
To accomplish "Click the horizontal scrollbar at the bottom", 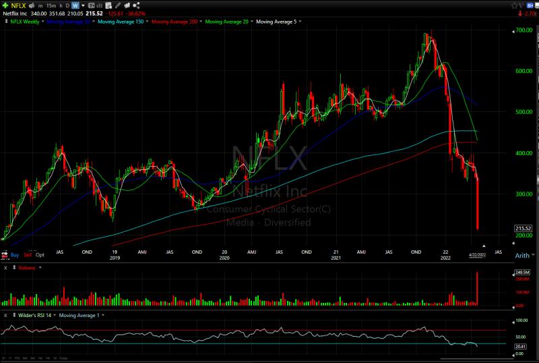I will [477, 358].
